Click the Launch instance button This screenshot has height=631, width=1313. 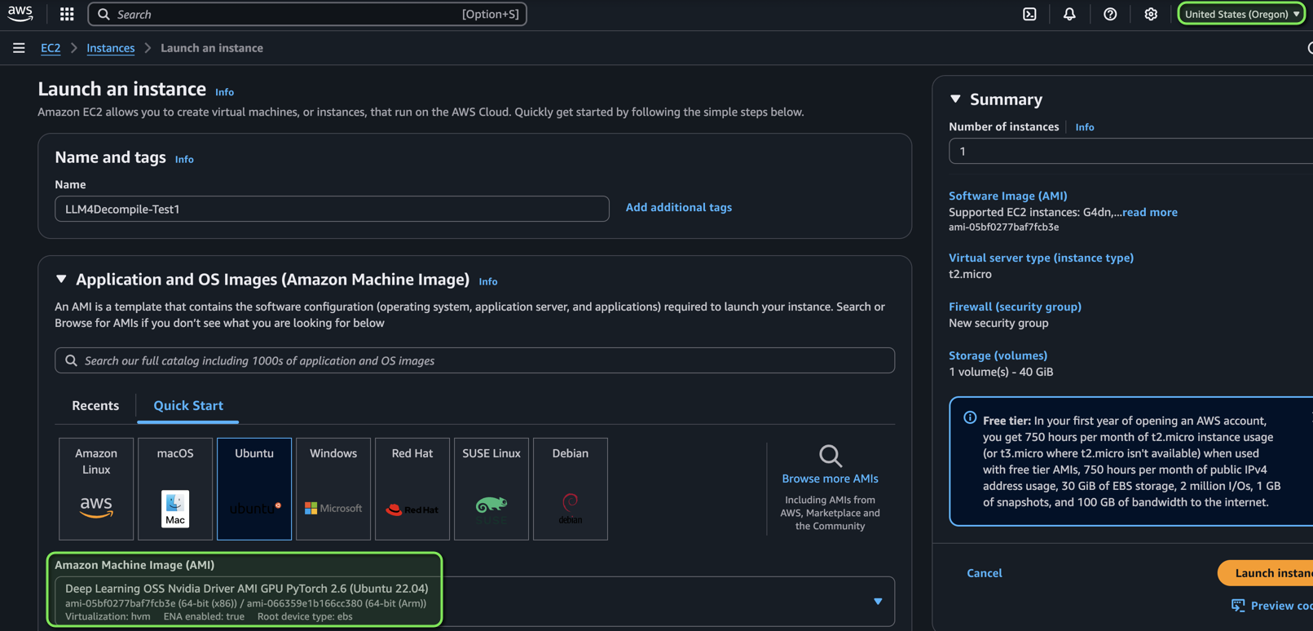(1265, 573)
